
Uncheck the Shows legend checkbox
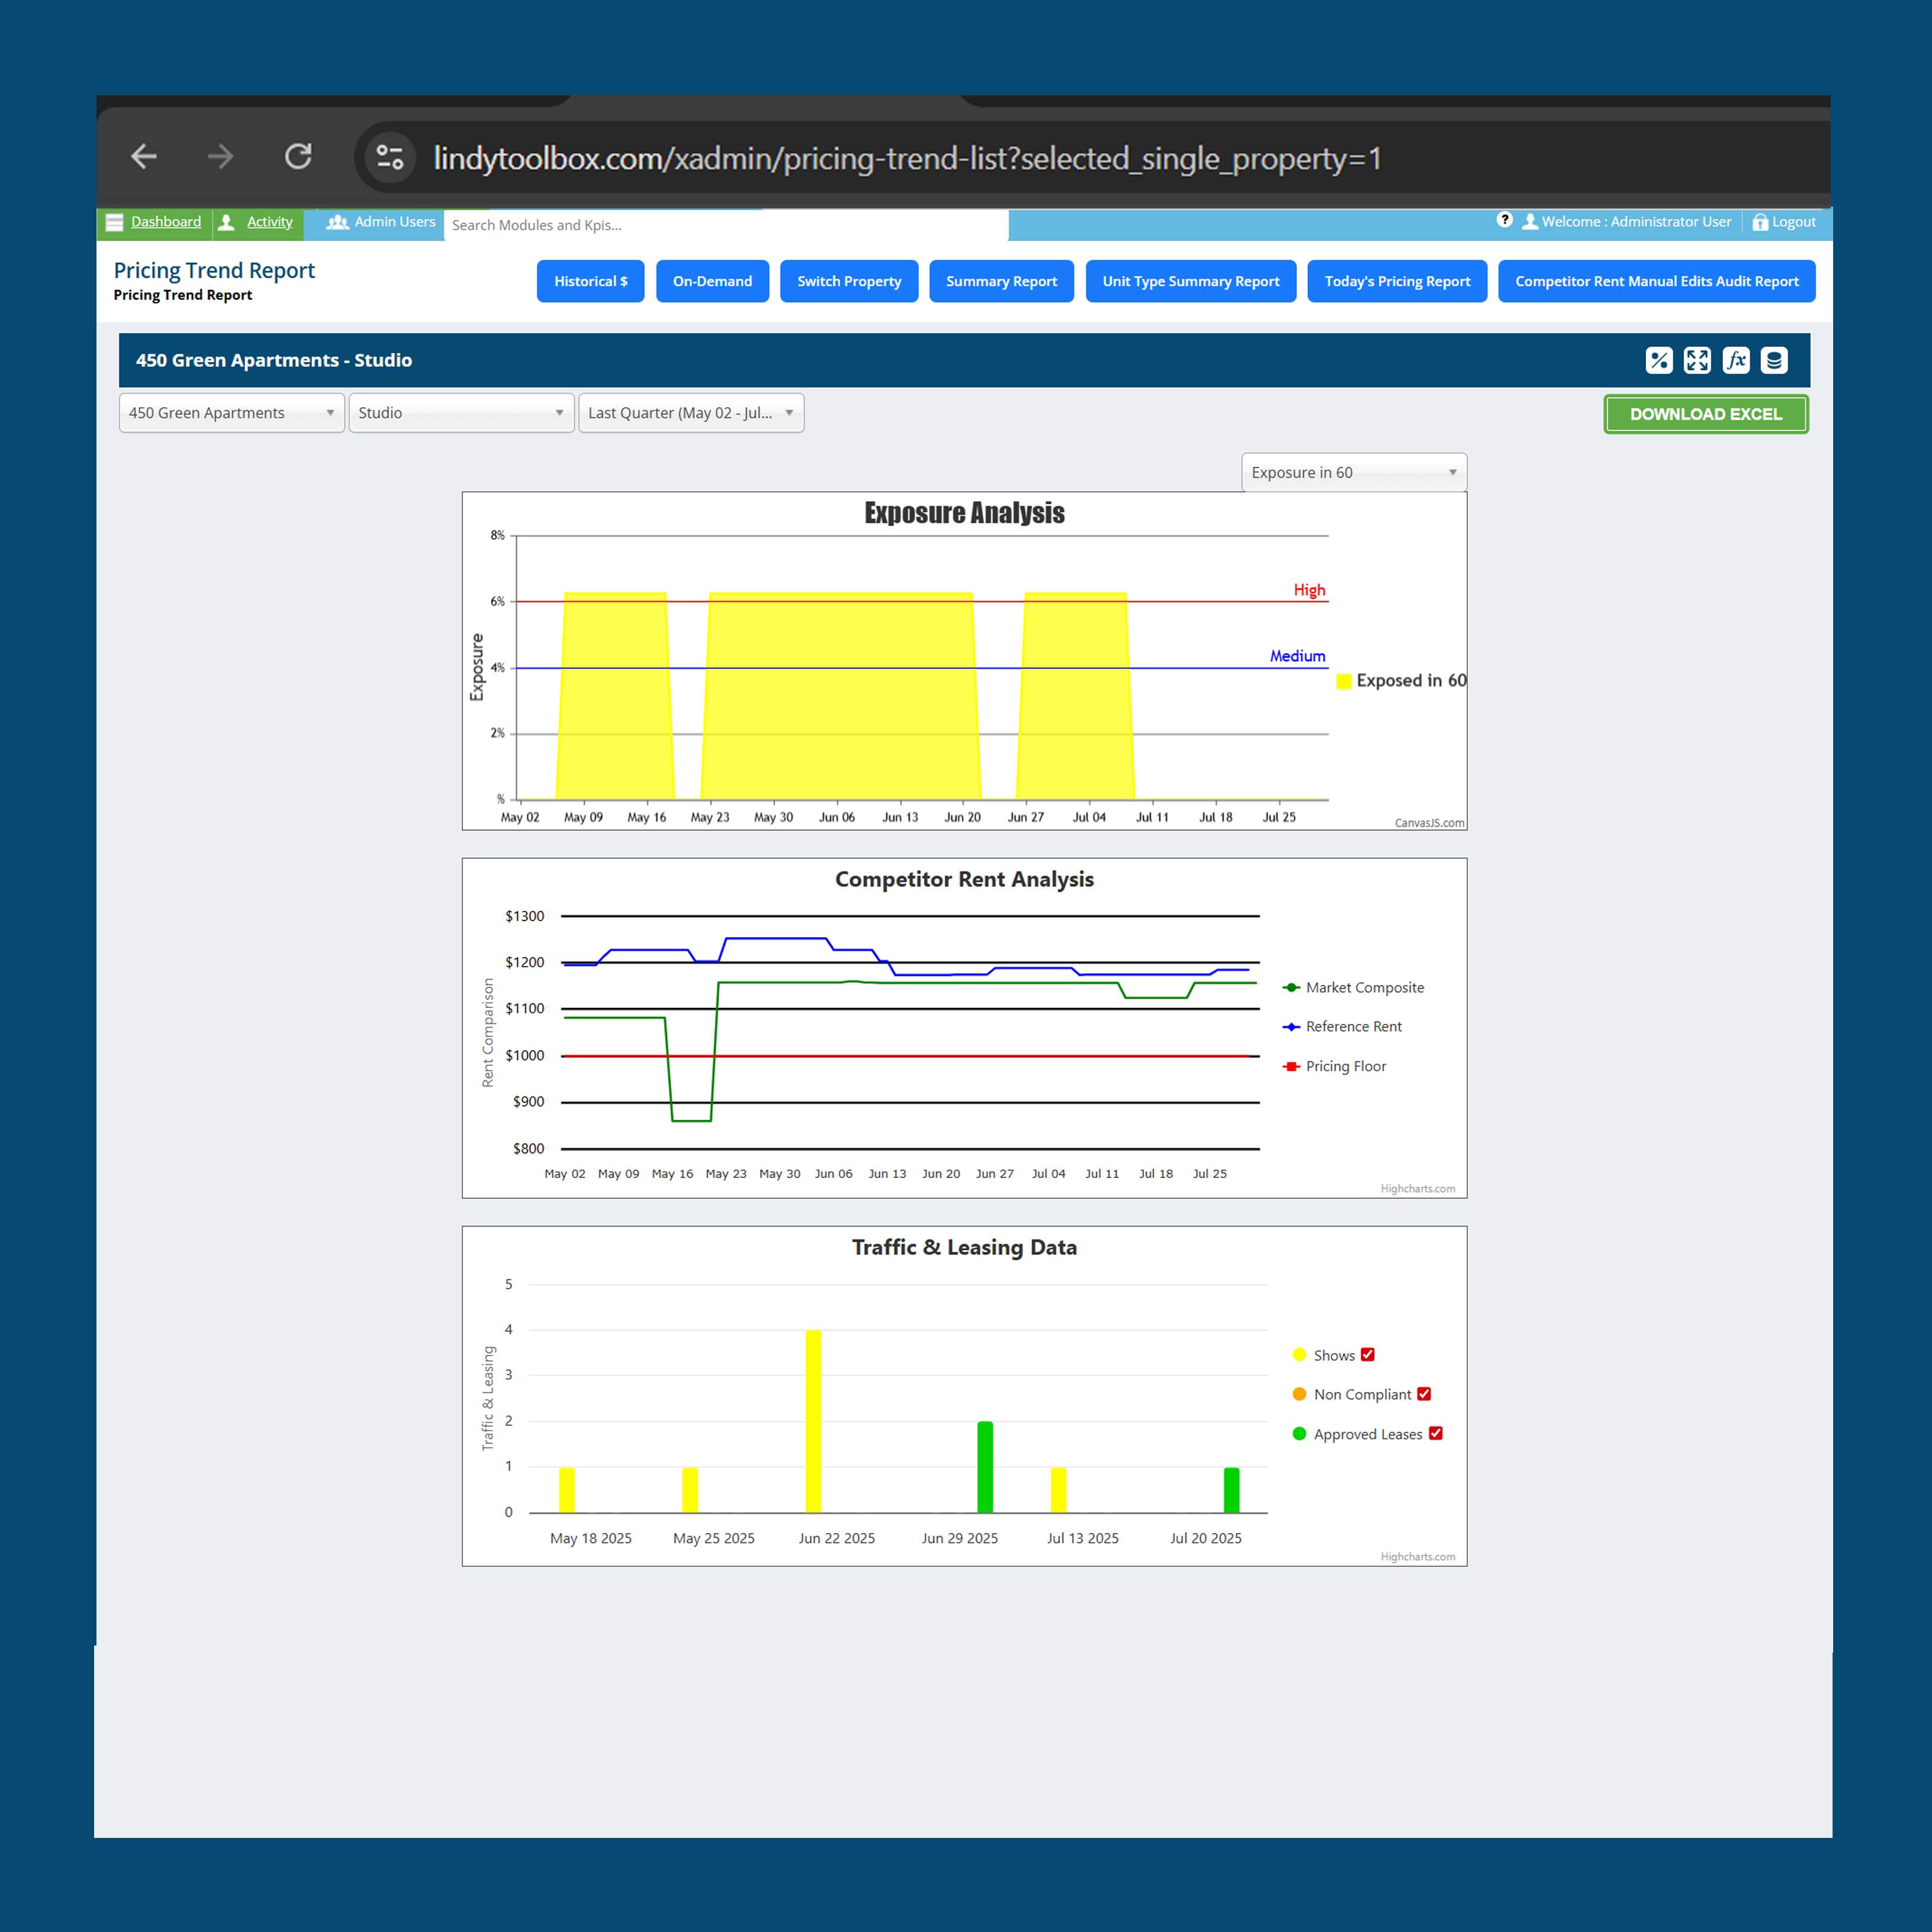point(1368,1354)
